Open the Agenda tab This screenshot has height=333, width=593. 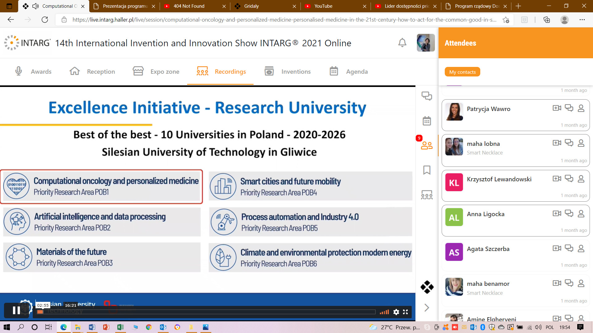point(348,72)
